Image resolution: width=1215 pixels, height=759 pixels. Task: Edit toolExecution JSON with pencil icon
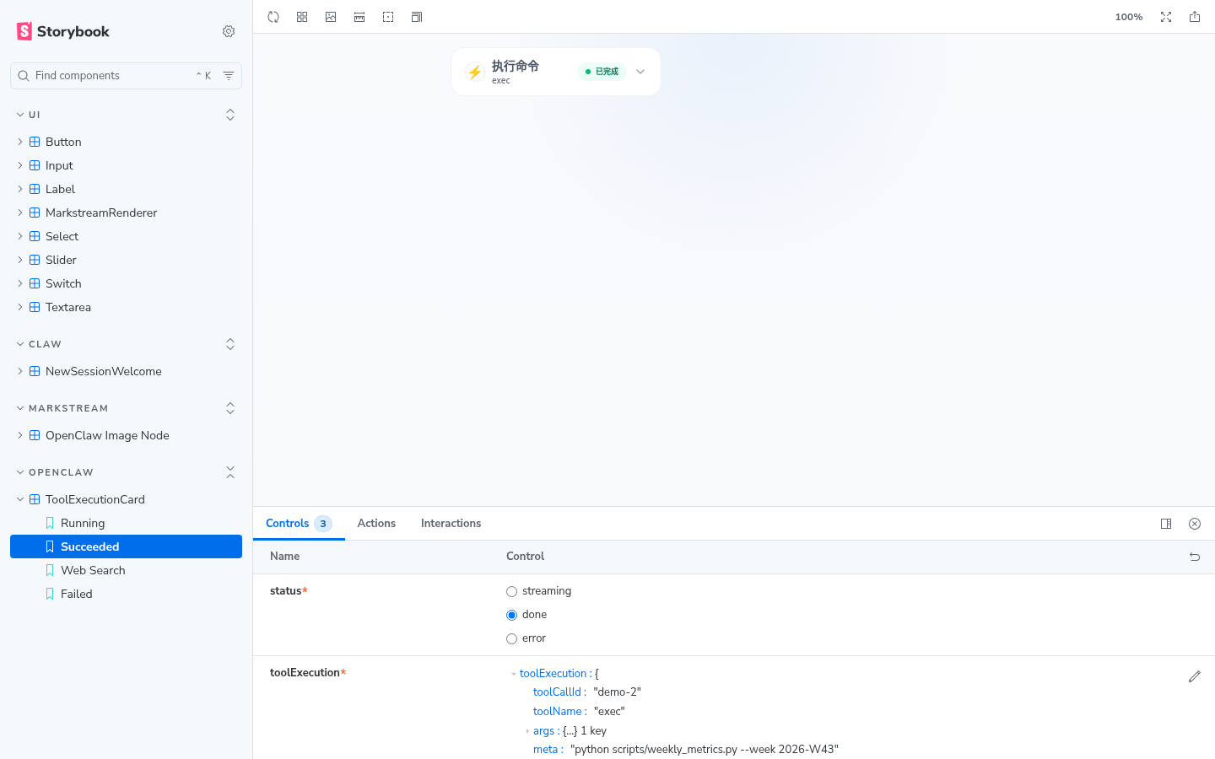pyautogui.click(x=1195, y=676)
